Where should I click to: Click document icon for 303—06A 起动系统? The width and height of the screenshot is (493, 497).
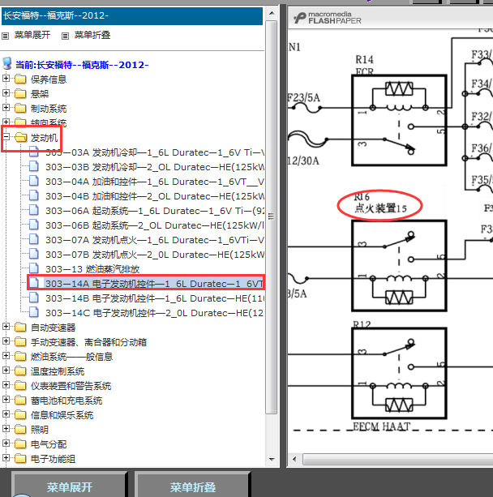pyautogui.click(x=34, y=210)
